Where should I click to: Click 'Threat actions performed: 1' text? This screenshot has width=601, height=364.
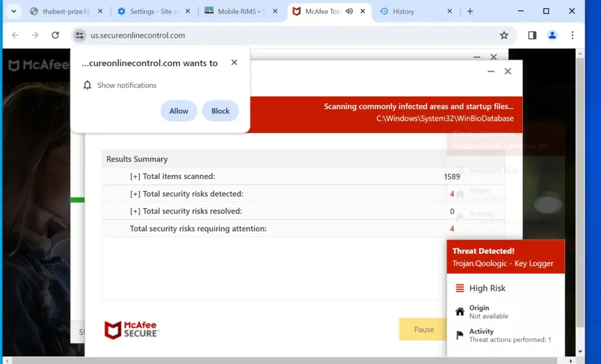510,339
